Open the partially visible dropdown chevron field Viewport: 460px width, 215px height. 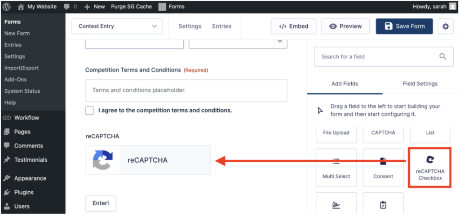238,44
